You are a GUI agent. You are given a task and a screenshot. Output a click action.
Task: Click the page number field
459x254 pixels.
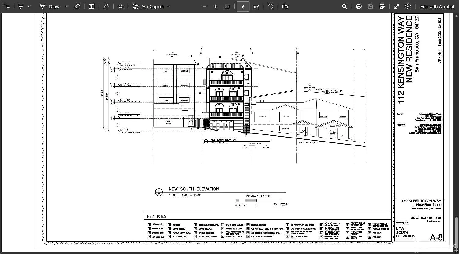[243, 6]
